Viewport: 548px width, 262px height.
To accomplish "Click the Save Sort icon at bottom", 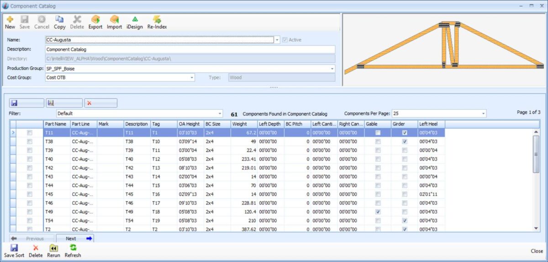I will pyautogui.click(x=14, y=251).
